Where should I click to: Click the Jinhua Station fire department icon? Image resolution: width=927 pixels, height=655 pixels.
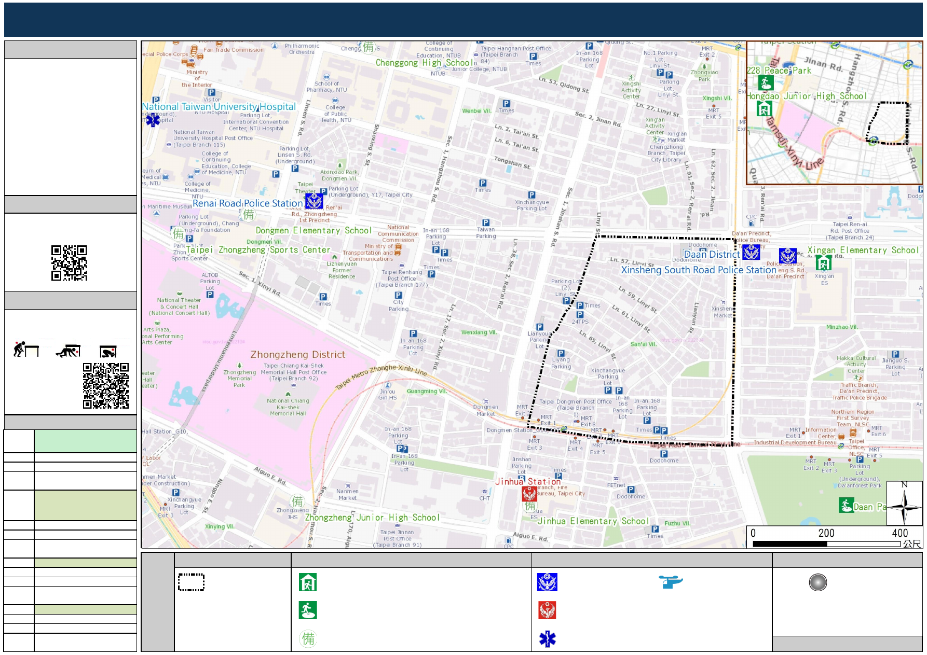click(529, 494)
